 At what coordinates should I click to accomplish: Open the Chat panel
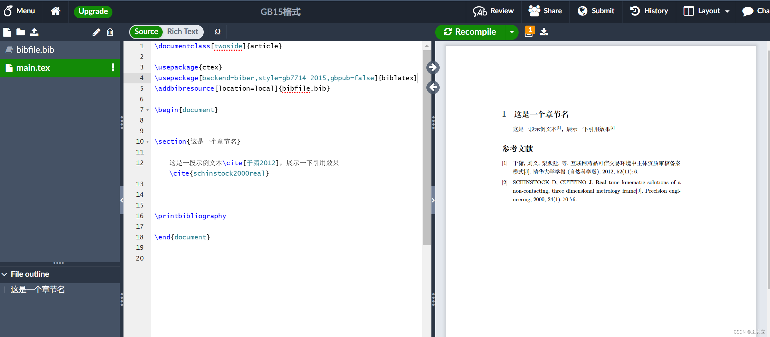coord(756,11)
